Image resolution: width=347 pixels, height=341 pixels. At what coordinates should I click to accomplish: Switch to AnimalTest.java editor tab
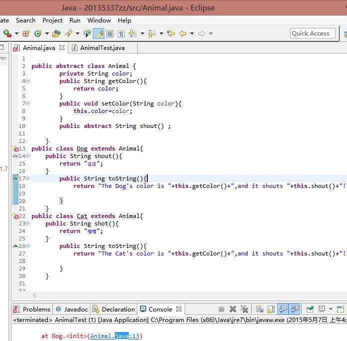tap(102, 48)
